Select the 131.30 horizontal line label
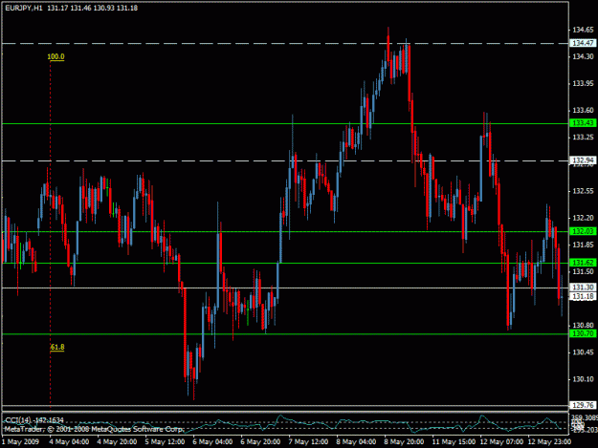 [583, 288]
